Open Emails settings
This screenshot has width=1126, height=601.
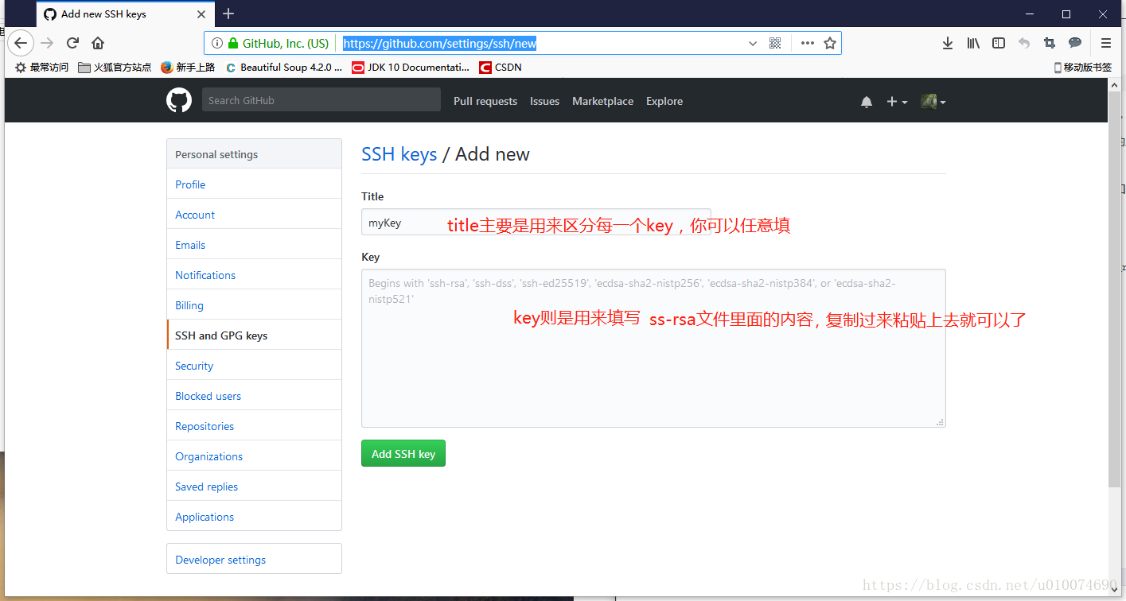tap(254, 245)
